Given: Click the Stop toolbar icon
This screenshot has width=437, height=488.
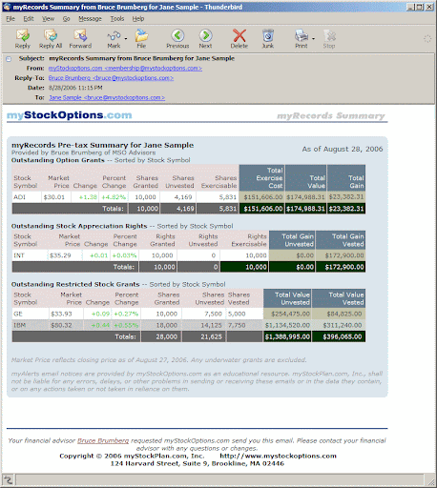Looking at the screenshot, I should point(329,39).
